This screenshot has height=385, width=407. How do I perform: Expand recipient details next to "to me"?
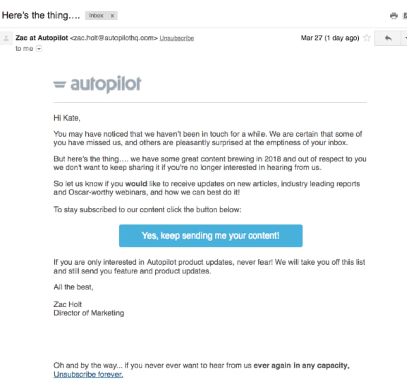coord(39,49)
